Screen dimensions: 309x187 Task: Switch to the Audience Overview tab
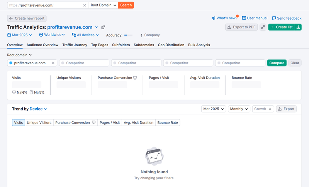(x=42, y=45)
